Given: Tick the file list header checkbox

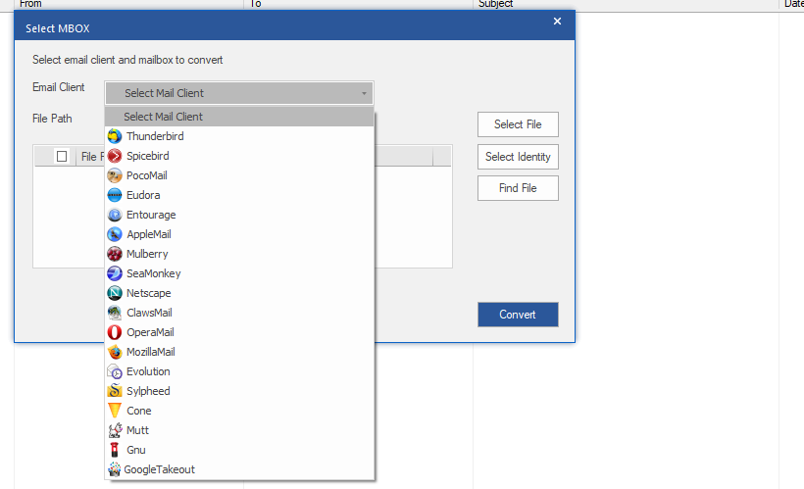Looking at the screenshot, I should (62, 157).
